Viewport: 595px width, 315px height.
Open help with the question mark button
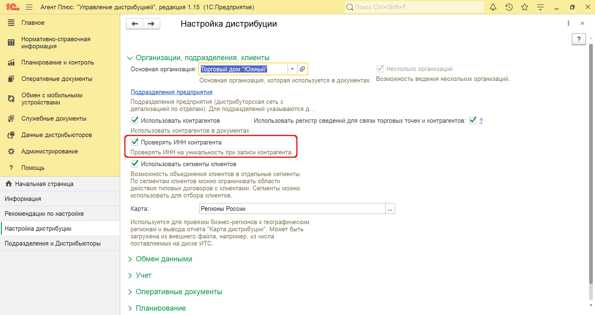(x=579, y=39)
